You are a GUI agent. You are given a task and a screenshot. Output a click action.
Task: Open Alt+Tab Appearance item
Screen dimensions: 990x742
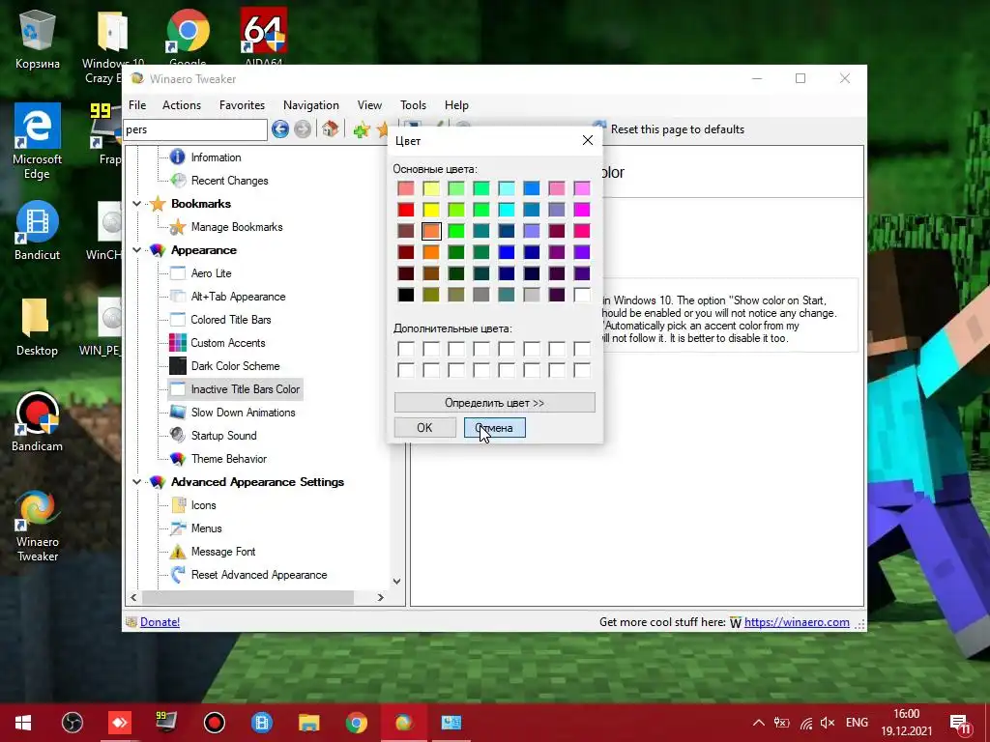238,297
